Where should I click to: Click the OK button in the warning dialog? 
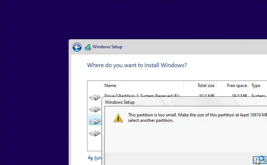coord(260,160)
